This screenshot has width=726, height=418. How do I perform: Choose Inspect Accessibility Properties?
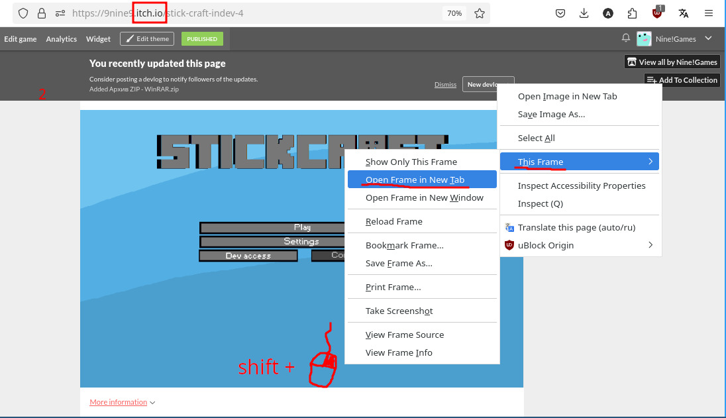click(579, 185)
